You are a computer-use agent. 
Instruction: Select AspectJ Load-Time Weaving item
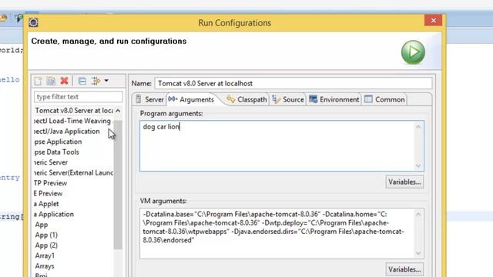coord(72,121)
